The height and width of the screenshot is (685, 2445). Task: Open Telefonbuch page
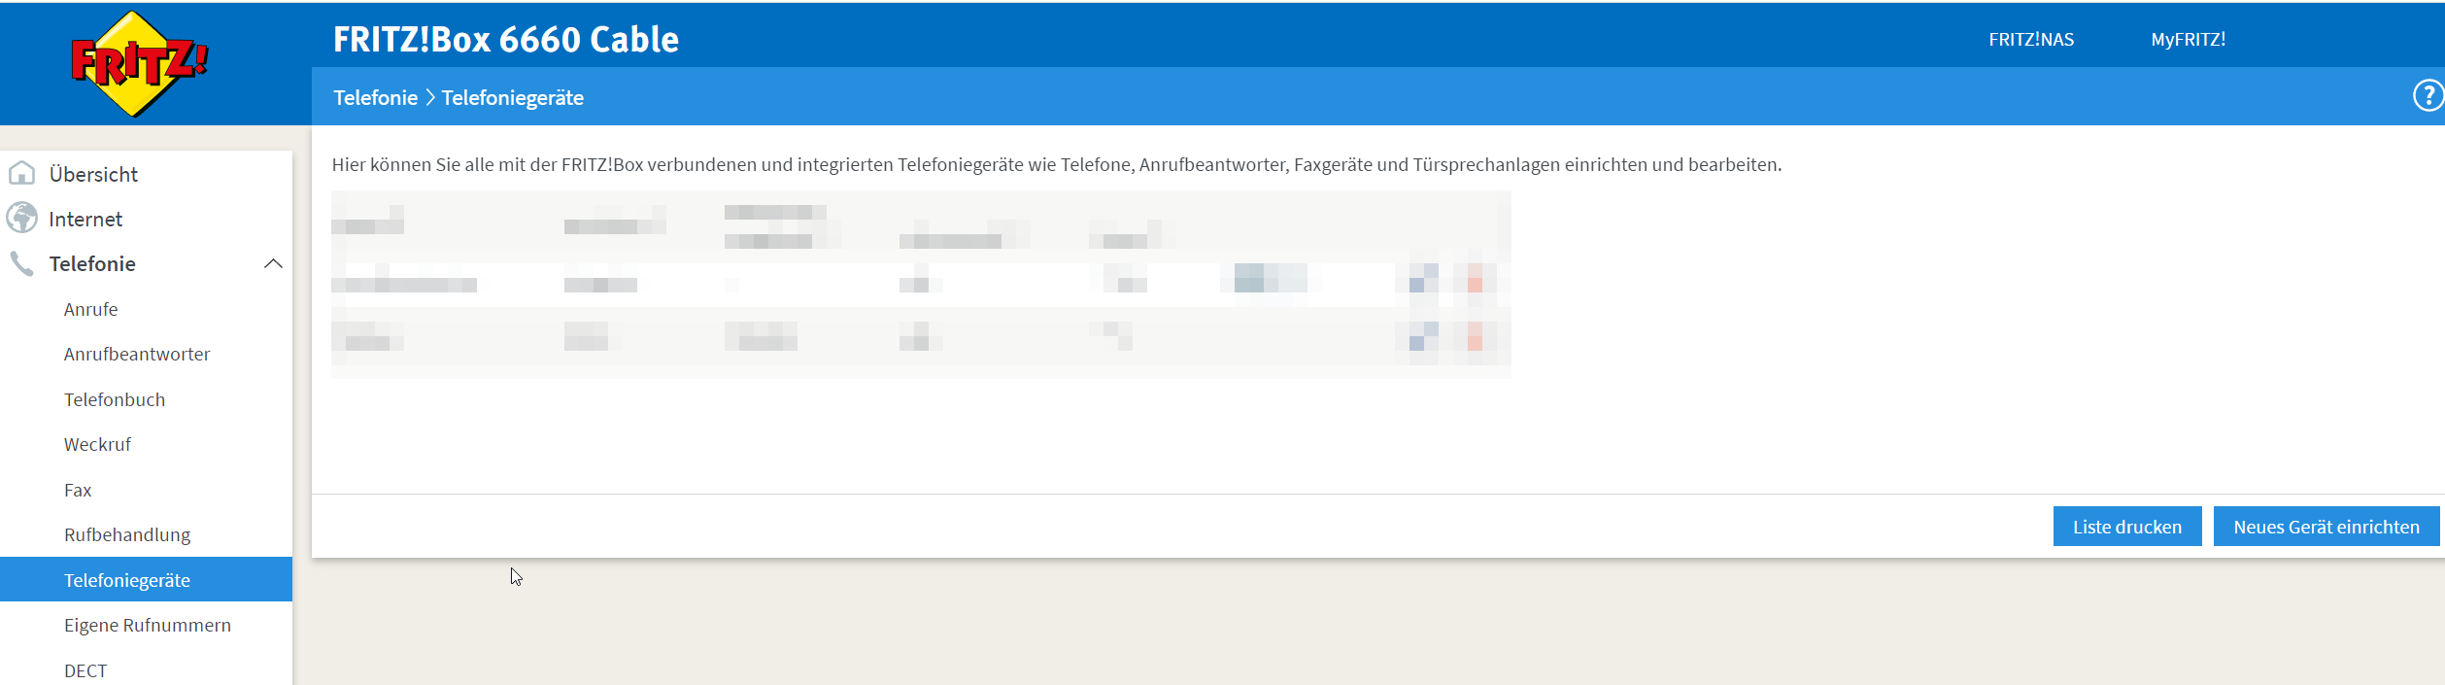pyautogui.click(x=115, y=399)
